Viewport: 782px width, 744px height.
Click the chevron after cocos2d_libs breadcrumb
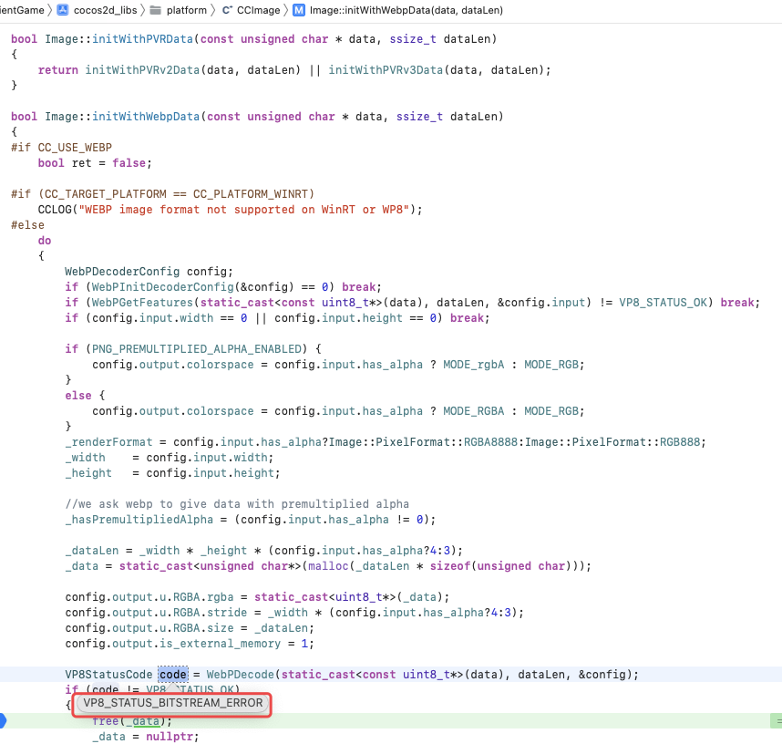click(141, 11)
